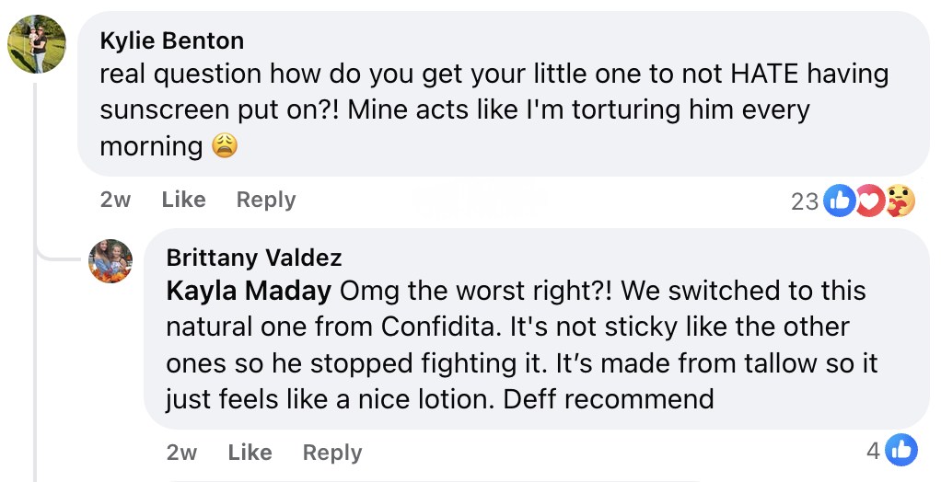This screenshot has width=941, height=482.
Task: Open the 4 reactions count on Brittany's reply
Action: point(873,451)
